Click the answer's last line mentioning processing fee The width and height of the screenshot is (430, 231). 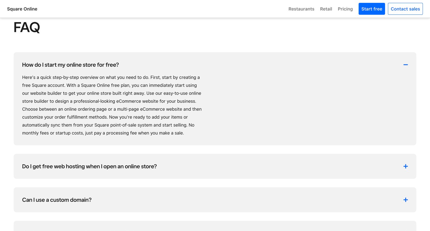[103, 133]
